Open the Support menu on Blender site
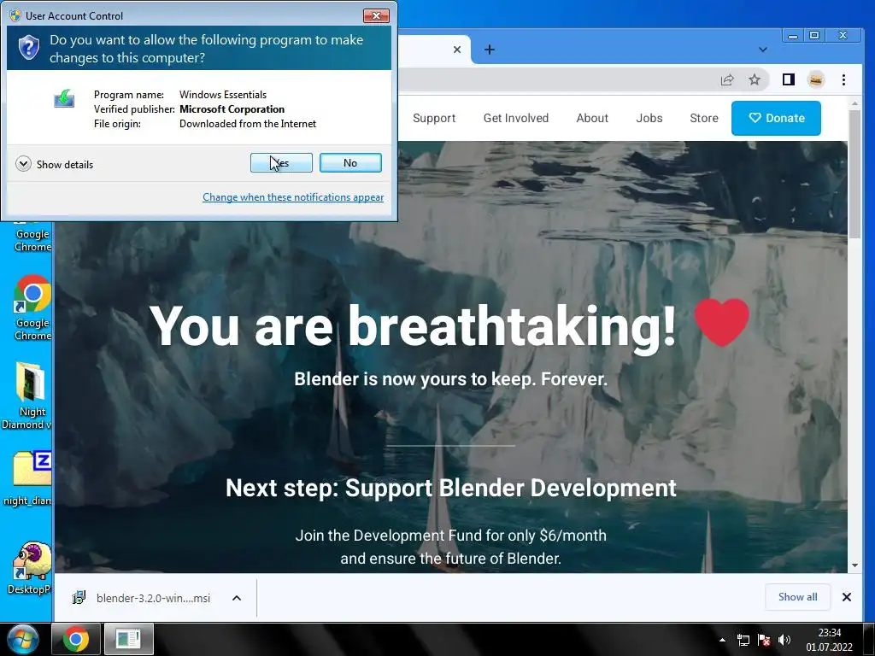This screenshot has width=875, height=656. (434, 118)
